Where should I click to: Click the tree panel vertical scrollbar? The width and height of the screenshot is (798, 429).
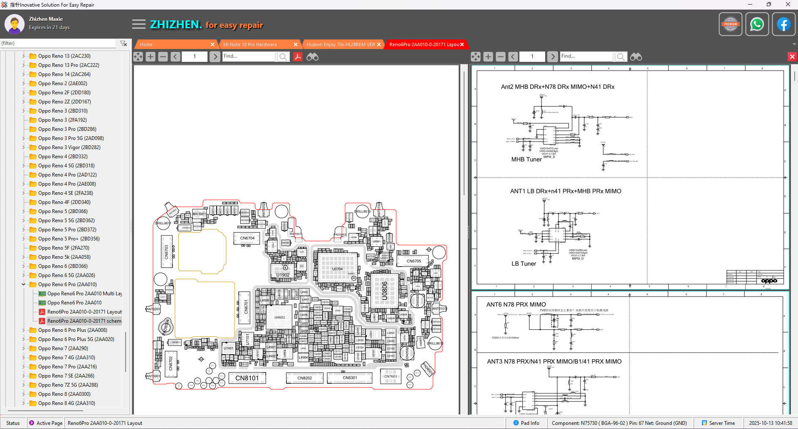coord(126,351)
